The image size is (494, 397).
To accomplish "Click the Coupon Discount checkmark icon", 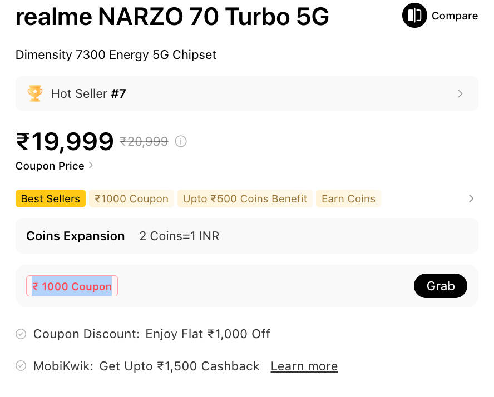I will 21,334.
